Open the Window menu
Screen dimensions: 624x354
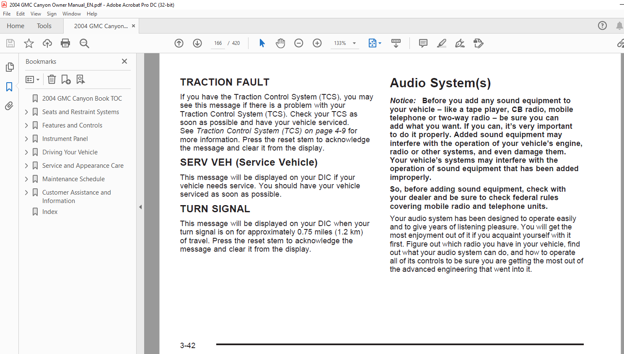pyautogui.click(x=72, y=14)
